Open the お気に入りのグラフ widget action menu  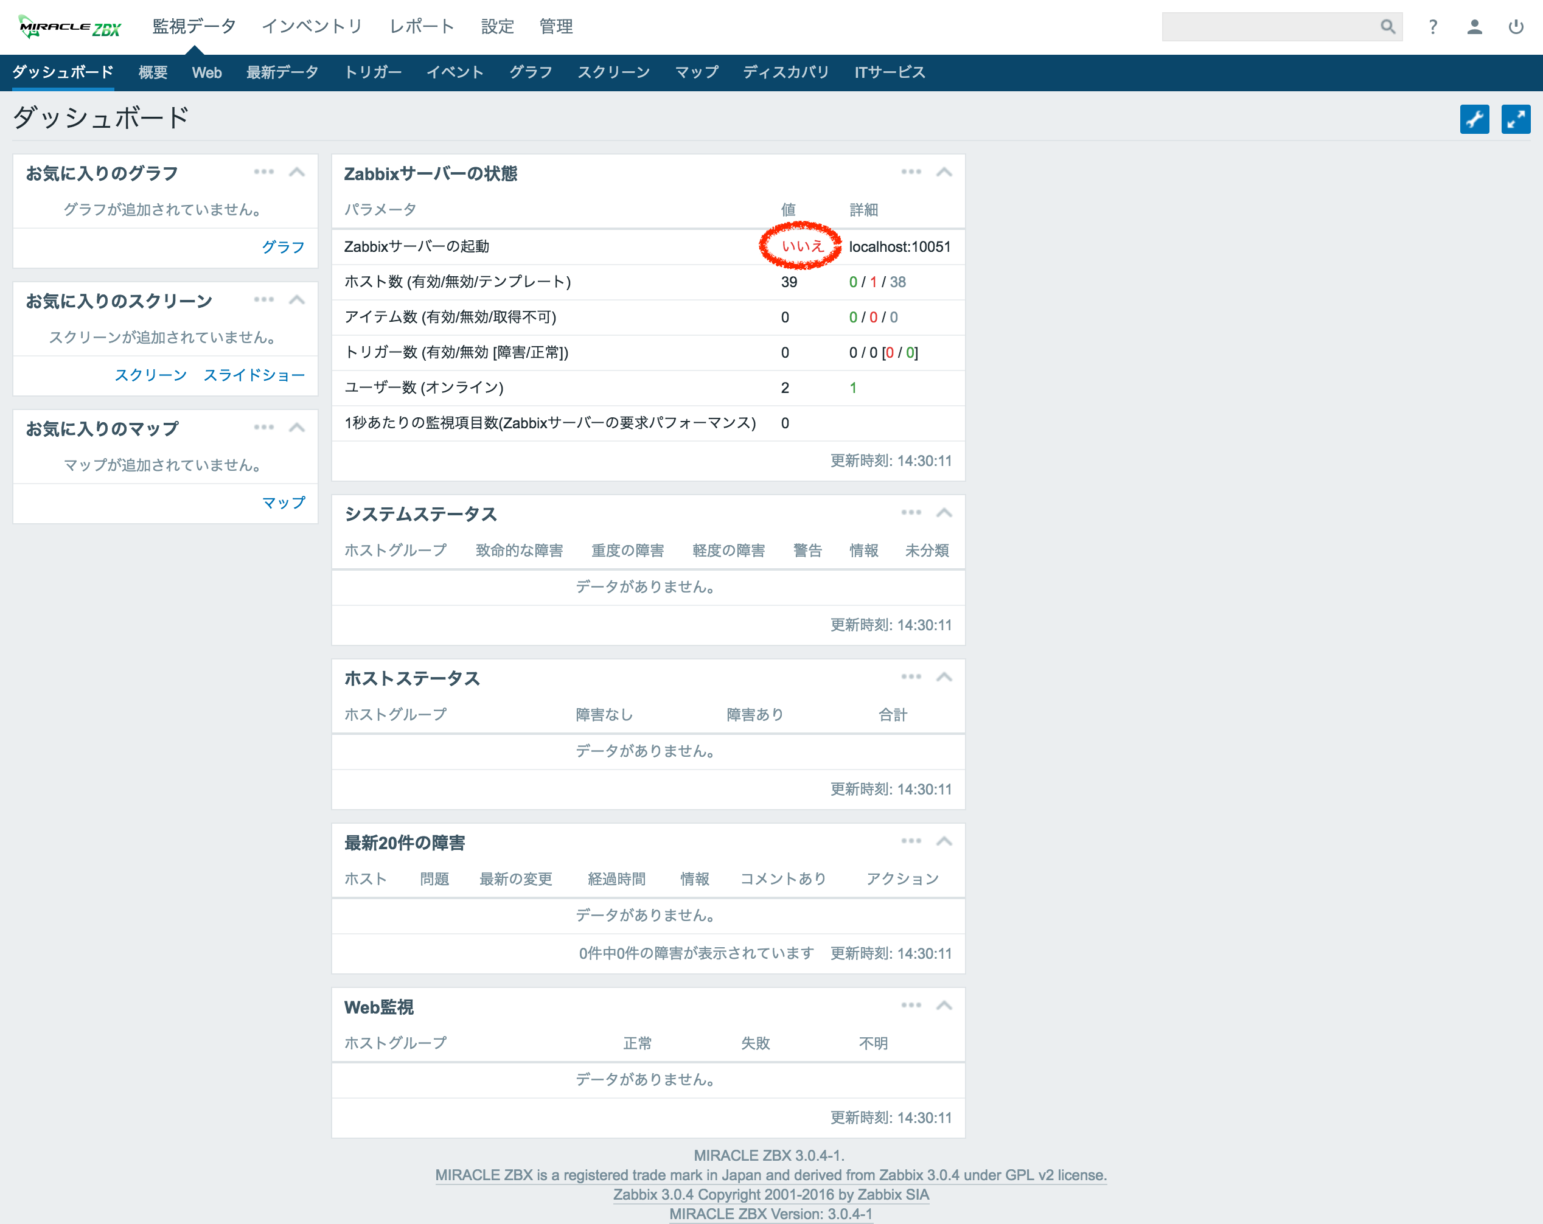(x=265, y=172)
